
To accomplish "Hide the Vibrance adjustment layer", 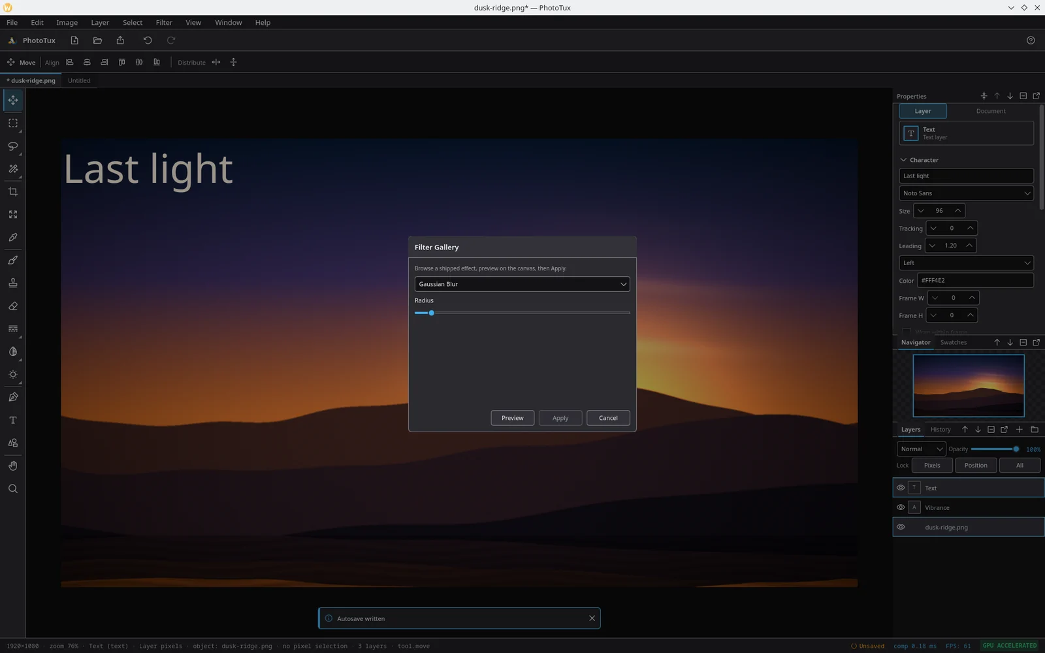I will click(x=901, y=507).
